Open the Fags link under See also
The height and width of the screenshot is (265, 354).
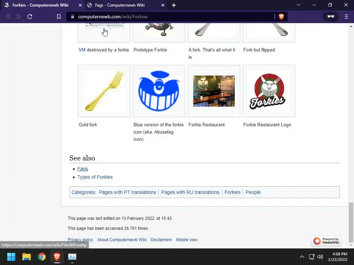(x=83, y=169)
